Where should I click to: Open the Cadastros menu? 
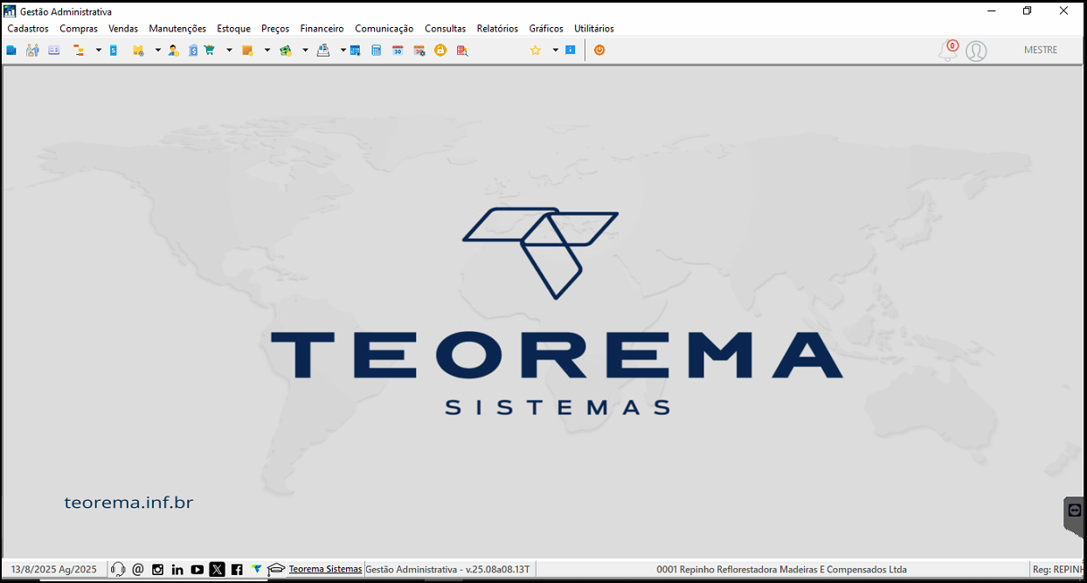tap(28, 29)
